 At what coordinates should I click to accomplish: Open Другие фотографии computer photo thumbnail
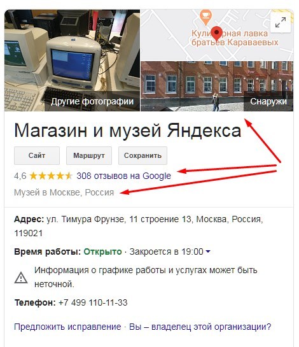(72, 60)
